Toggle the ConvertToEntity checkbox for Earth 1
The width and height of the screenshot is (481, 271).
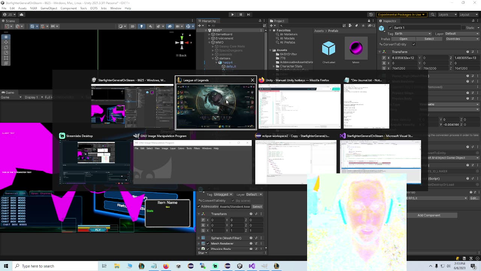414,44
